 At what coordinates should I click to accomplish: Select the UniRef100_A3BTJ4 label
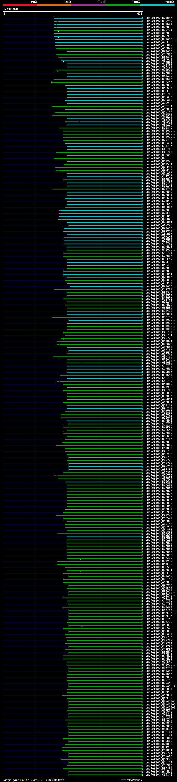click(158, 107)
